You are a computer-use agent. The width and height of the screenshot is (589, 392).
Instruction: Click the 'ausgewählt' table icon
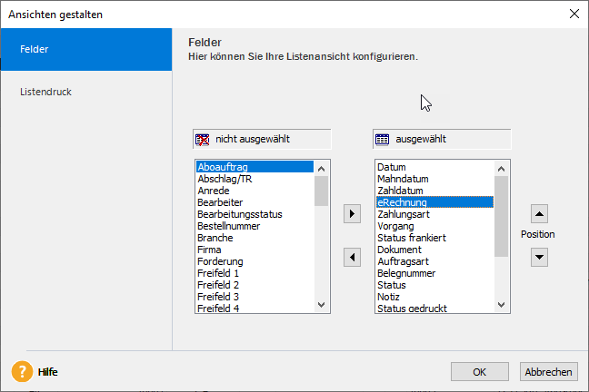point(382,140)
